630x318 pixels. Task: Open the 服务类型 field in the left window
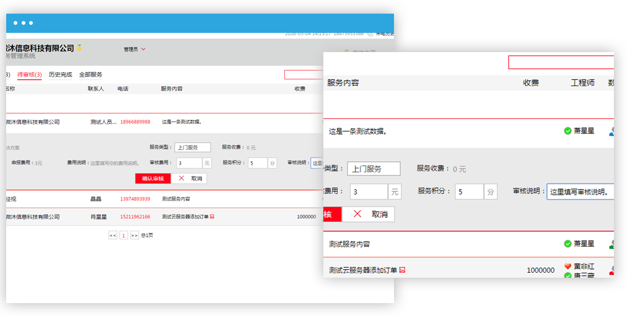[x=192, y=148]
